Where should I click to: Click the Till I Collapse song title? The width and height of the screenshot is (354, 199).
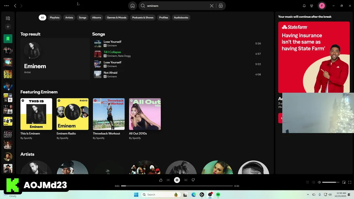click(x=112, y=52)
